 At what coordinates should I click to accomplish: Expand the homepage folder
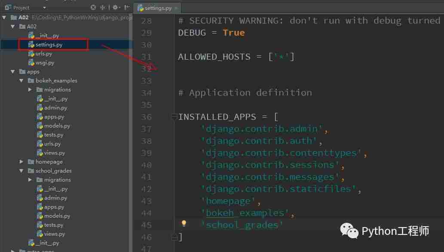click(x=21, y=162)
